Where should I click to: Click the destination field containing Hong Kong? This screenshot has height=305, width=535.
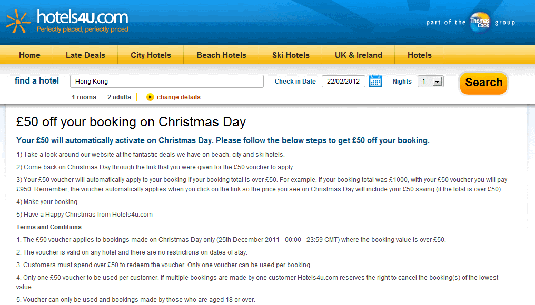click(166, 82)
